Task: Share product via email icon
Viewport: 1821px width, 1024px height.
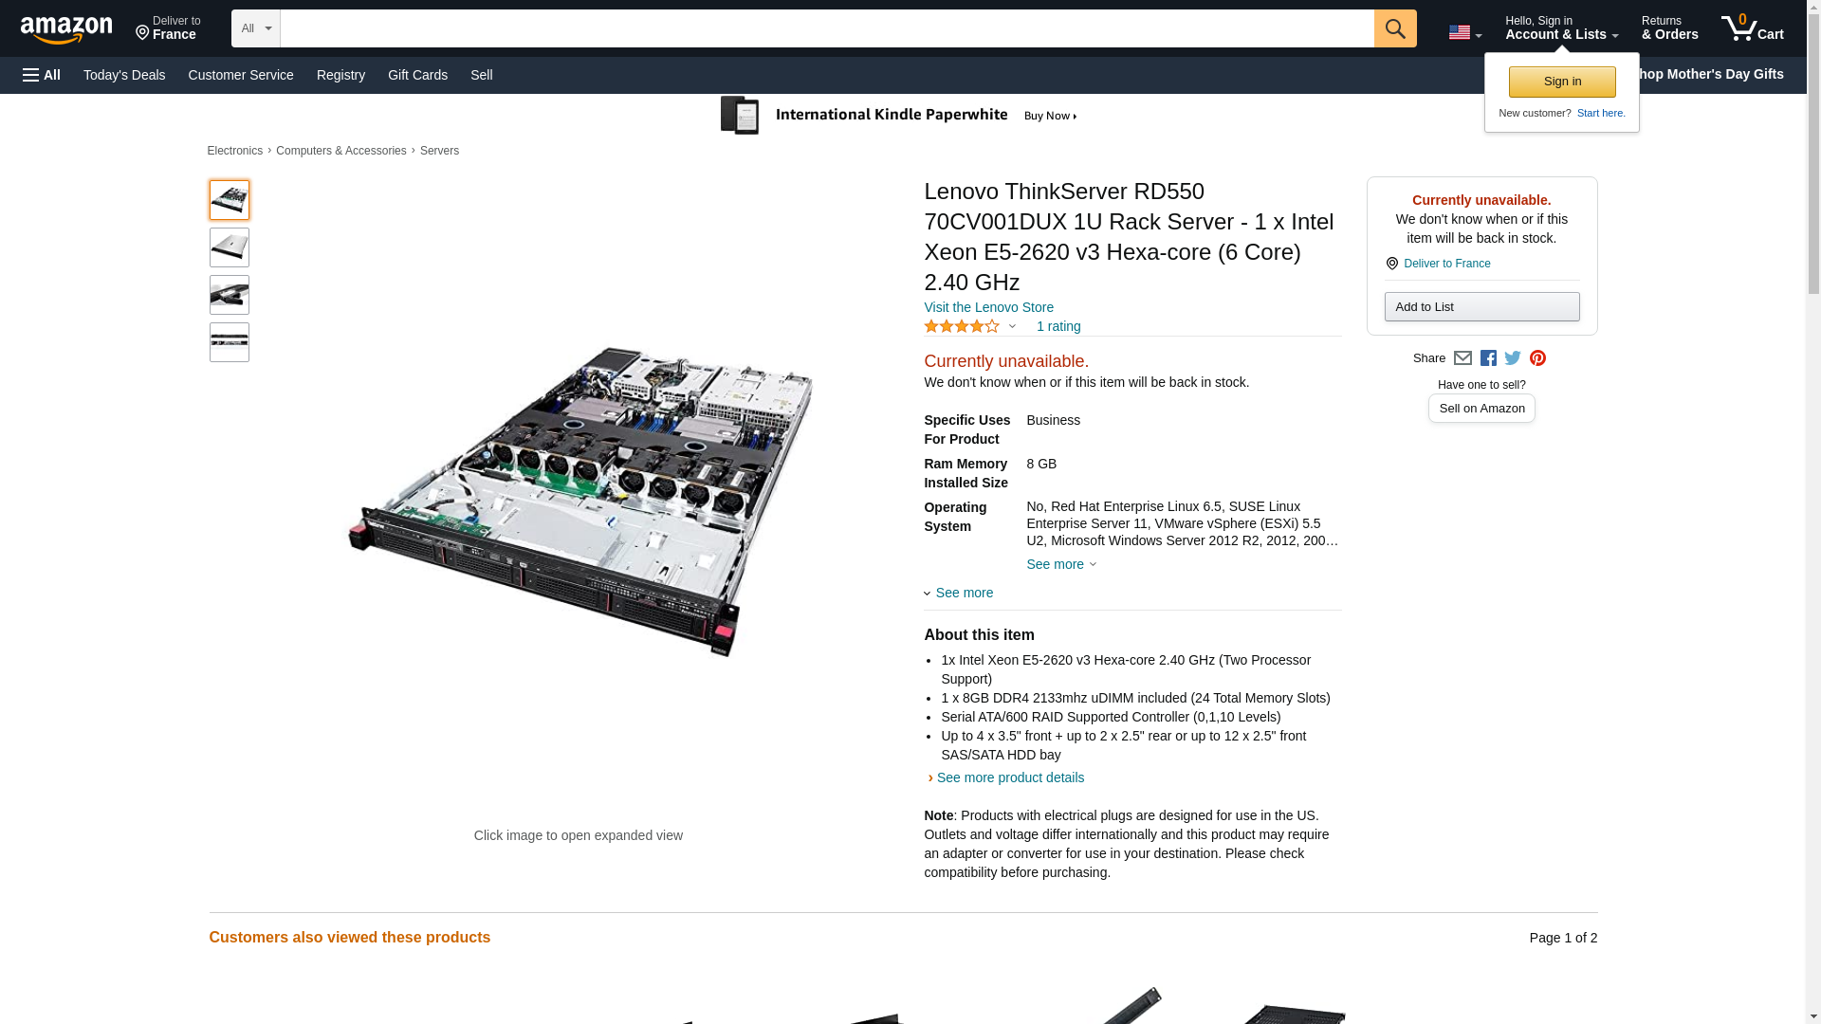Action: tap(1462, 358)
